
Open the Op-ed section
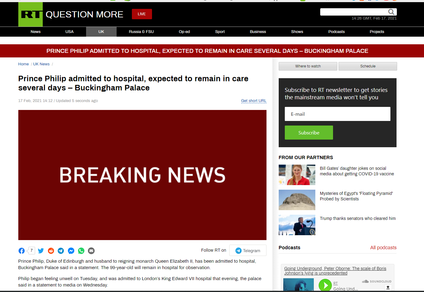click(x=184, y=32)
